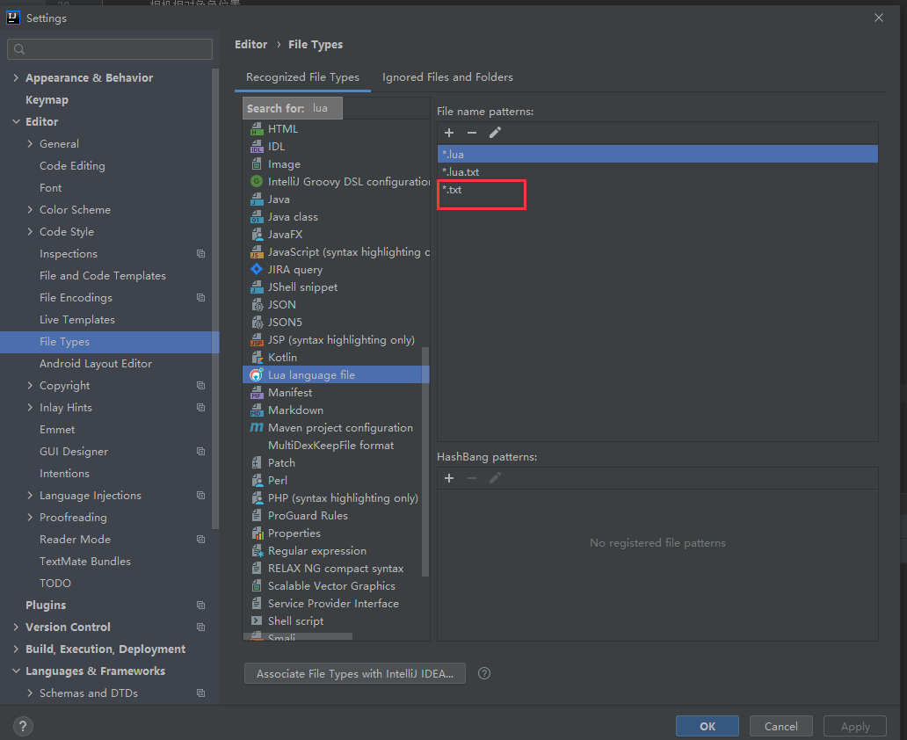Image resolution: width=907 pixels, height=740 pixels.
Task: Click Associate File Types with IntelliJ IDEA
Action: (354, 673)
